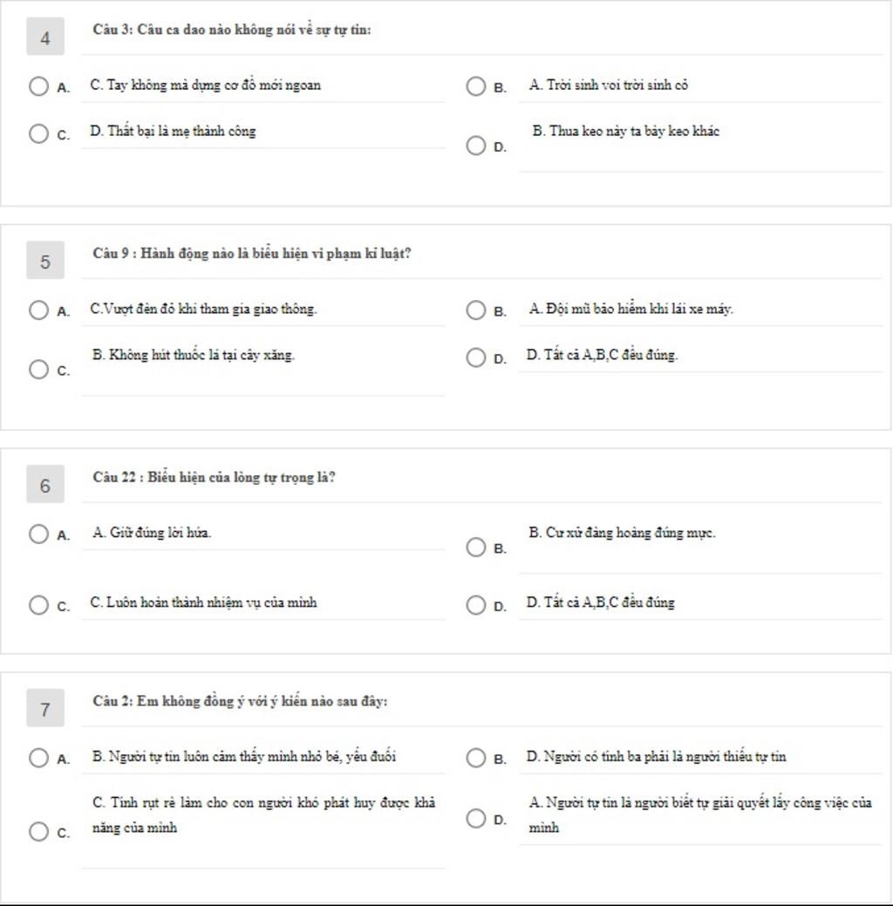The height and width of the screenshot is (906, 893).
Task: Pick option C 'Không hút thuốc lá tại cây xăng'
Action: [x=38, y=369]
